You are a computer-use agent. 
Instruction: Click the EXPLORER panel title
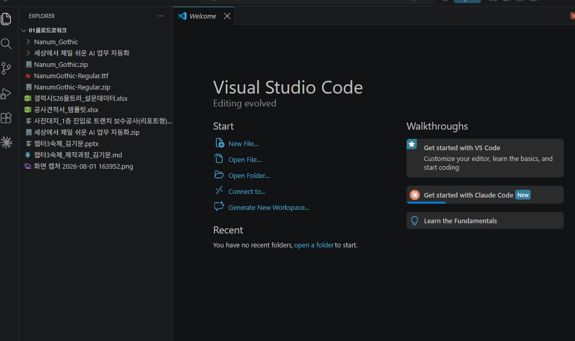[x=42, y=16]
